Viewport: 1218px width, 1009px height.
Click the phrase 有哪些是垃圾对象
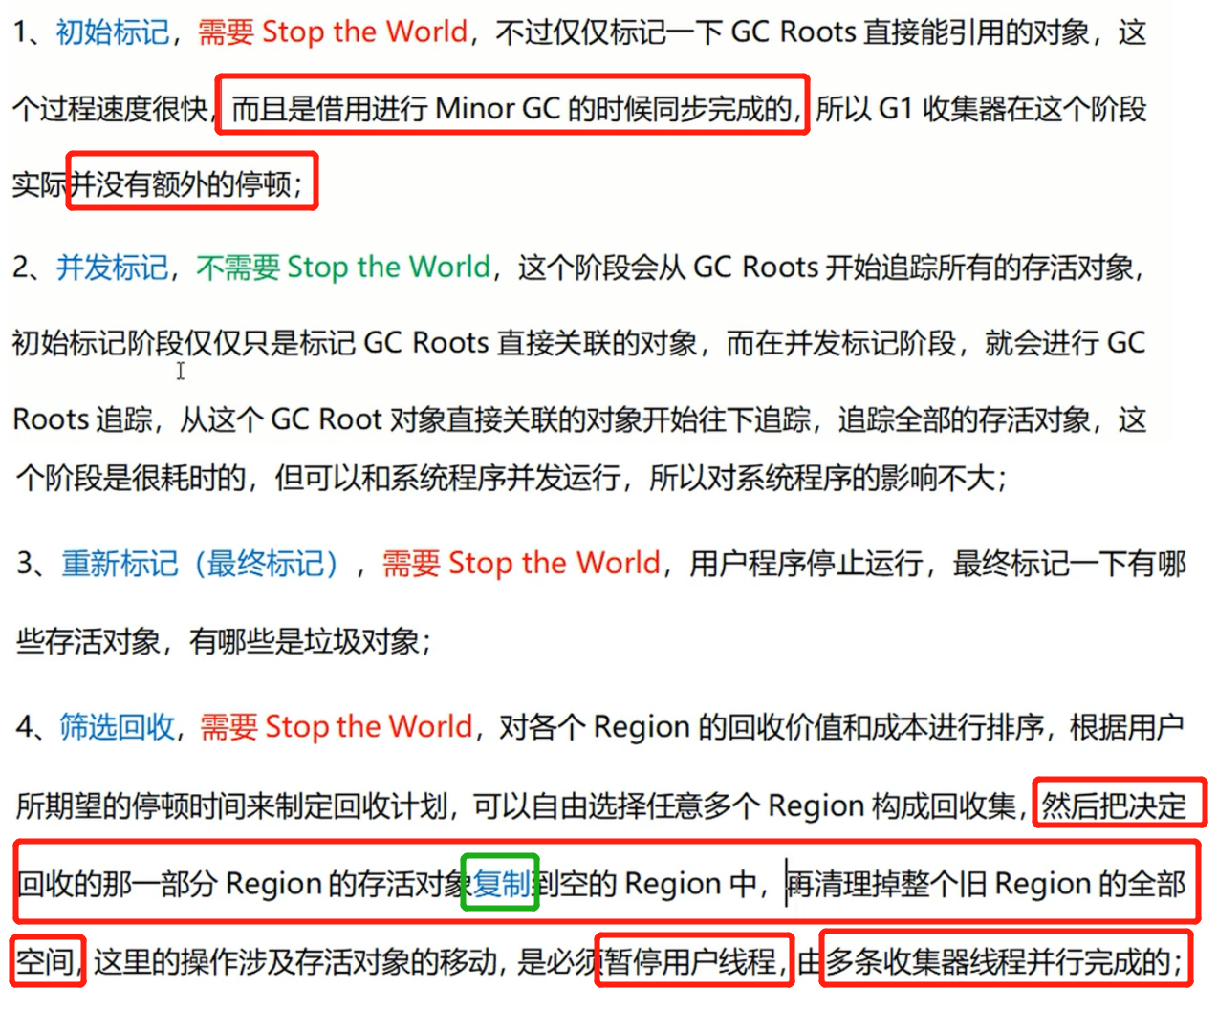(303, 641)
